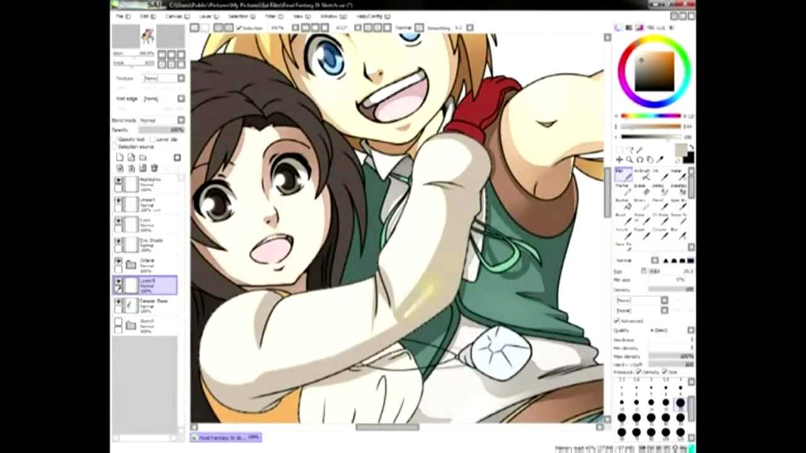
Task: Hide the Highlights layer
Action: pos(118,181)
